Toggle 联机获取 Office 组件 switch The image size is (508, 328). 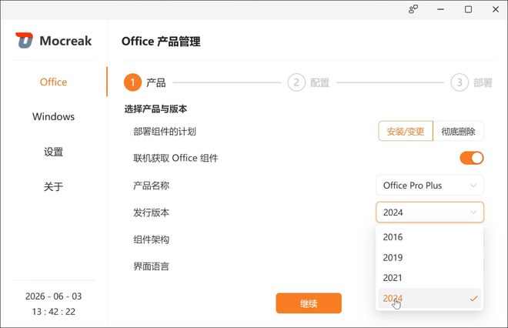click(472, 158)
